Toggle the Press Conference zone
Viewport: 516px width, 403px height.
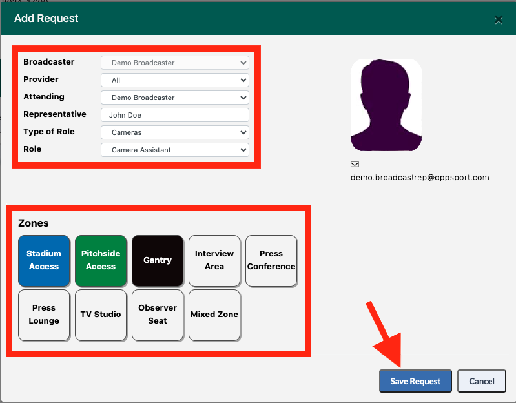coord(271,260)
